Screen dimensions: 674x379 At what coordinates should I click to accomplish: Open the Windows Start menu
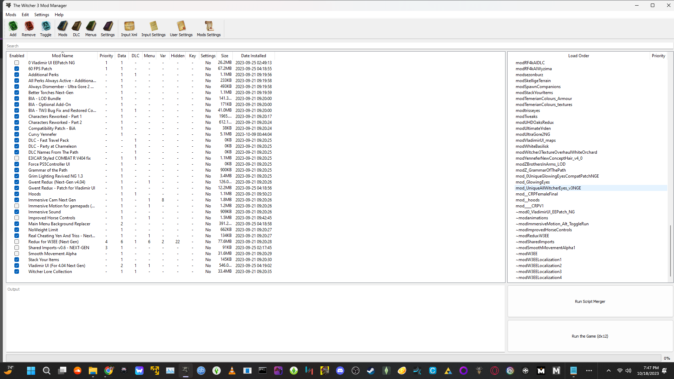point(31,371)
